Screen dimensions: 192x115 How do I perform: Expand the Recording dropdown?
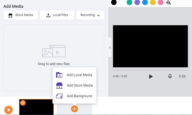90,15
